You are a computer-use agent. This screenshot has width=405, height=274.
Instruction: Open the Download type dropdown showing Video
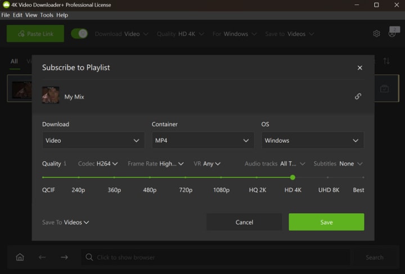tap(93, 140)
